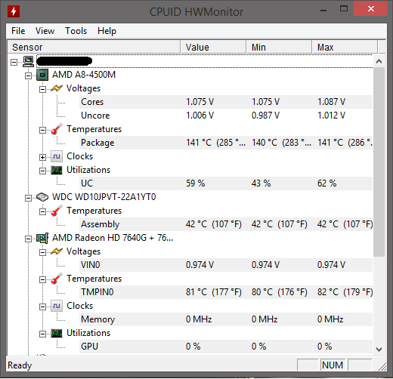The image size is (393, 379).
Task: Select the Uncore voltage row
Action: pyautogui.click(x=226, y=116)
